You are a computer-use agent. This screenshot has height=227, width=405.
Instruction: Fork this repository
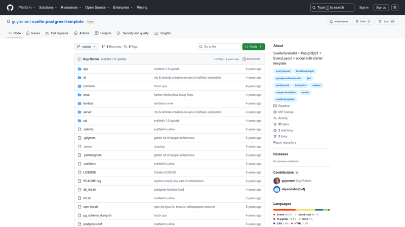click(x=363, y=22)
